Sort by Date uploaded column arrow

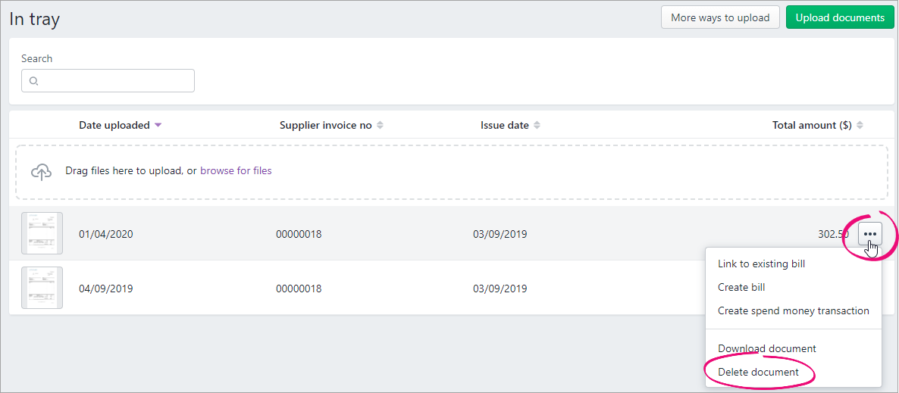pyautogui.click(x=158, y=126)
